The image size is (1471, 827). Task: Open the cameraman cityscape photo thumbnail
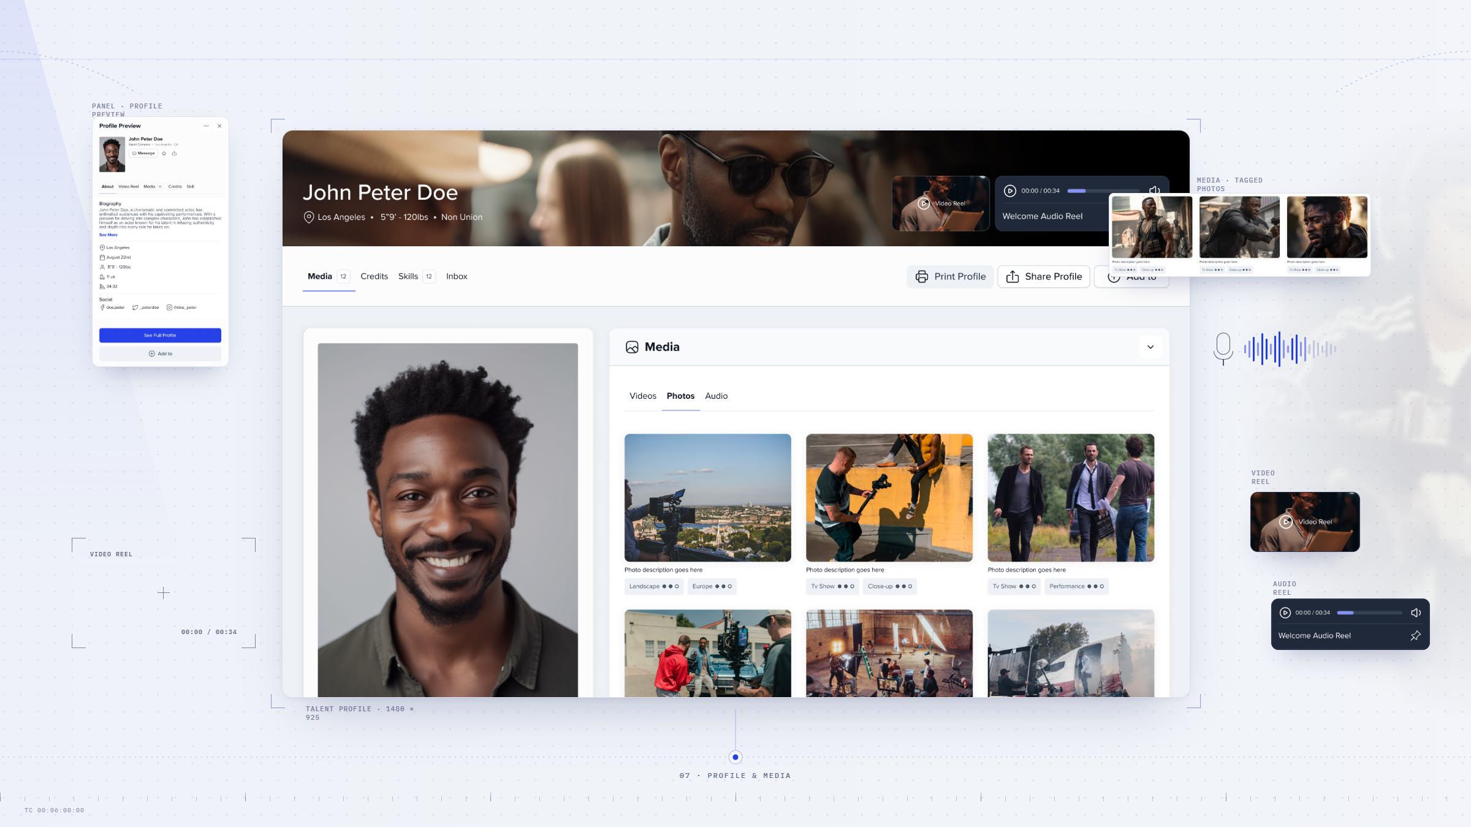point(708,498)
